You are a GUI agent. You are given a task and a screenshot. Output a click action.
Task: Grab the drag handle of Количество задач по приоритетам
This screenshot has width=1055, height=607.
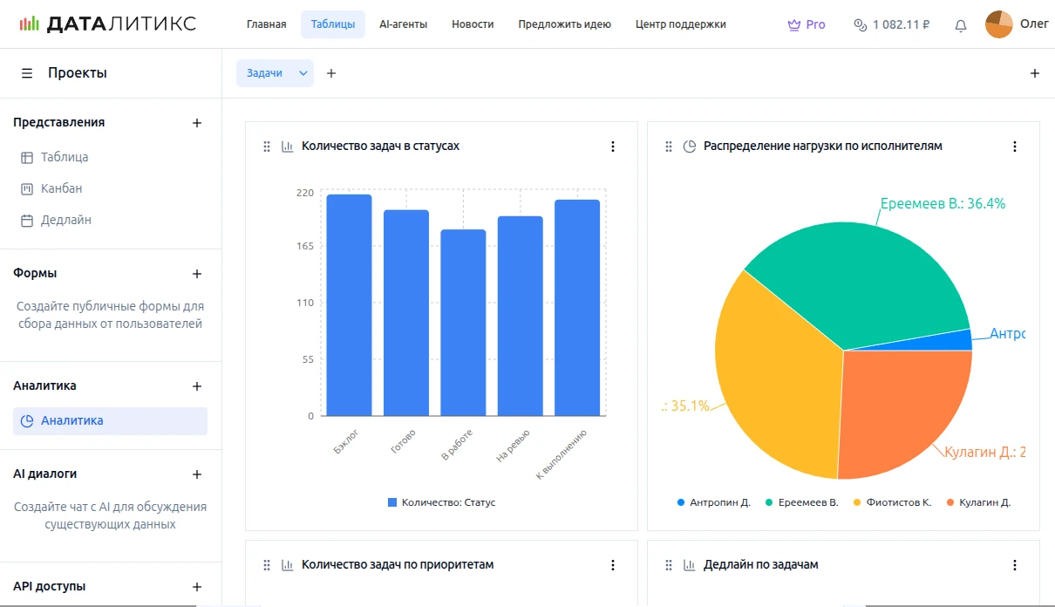[267, 565]
